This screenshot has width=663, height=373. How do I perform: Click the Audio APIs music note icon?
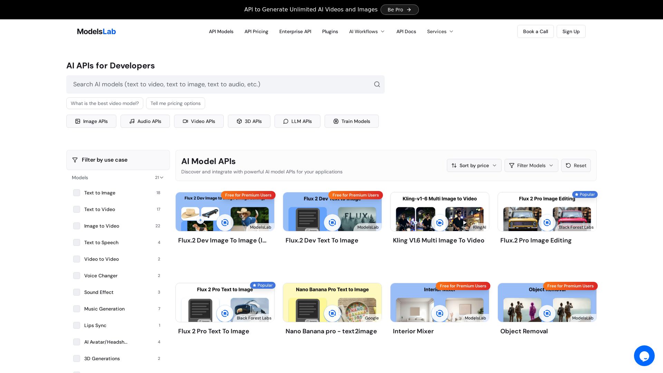(132, 121)
